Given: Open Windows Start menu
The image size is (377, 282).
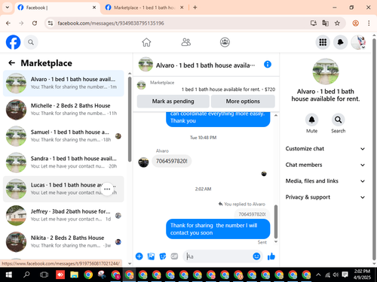Looking at the screenshot, I should pos(9,274).
